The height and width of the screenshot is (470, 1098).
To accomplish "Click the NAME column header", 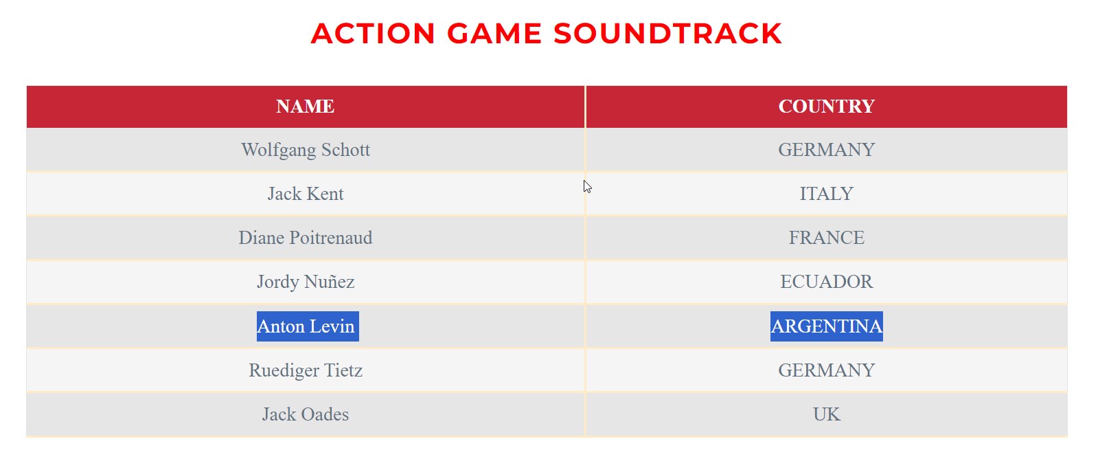I will click(x=306, y=107).
